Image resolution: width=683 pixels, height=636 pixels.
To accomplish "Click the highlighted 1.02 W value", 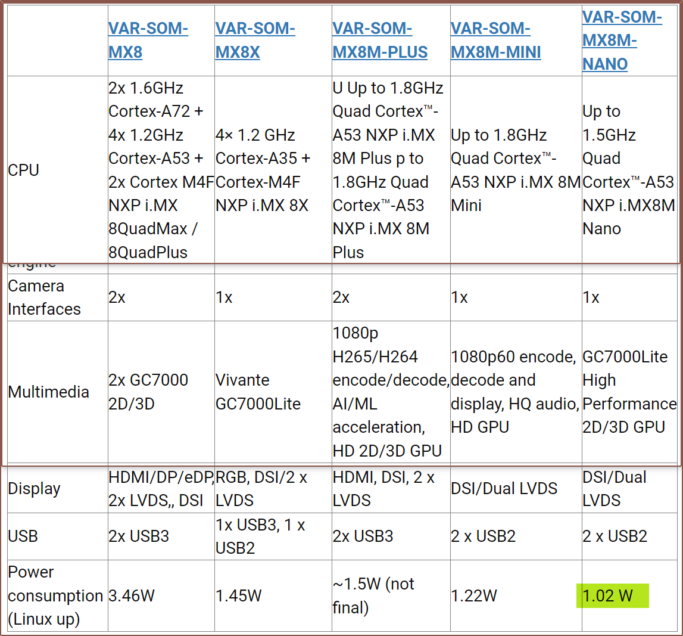I will [607, 595].
